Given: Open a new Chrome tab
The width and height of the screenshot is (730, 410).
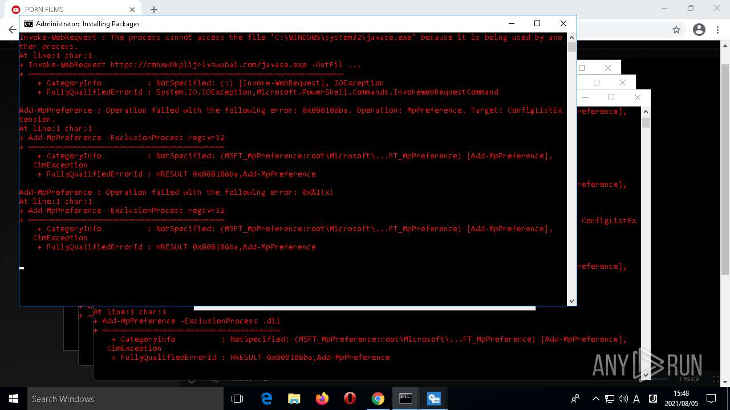Looking at the screenshot, I should pyautogui.click(x=154, y=10).
